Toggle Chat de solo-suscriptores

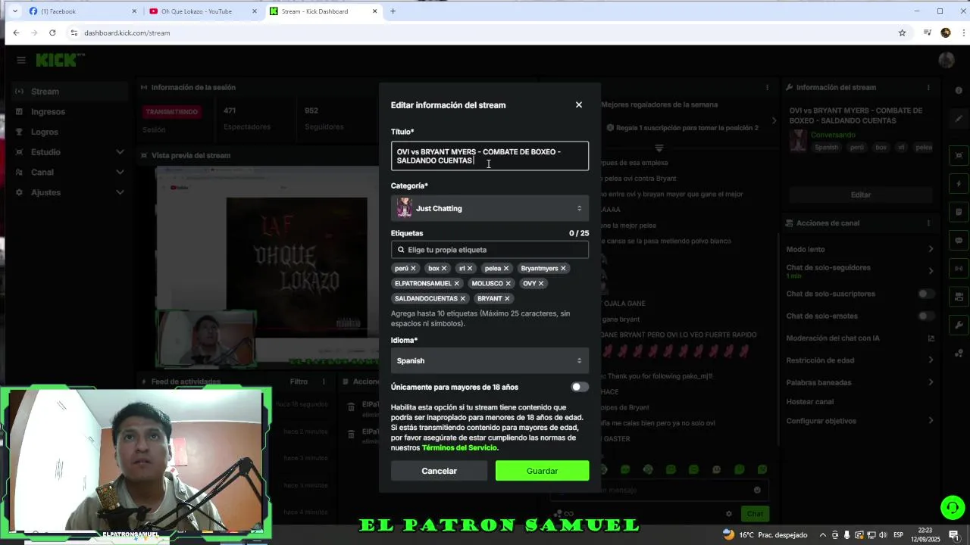(926, 294)
